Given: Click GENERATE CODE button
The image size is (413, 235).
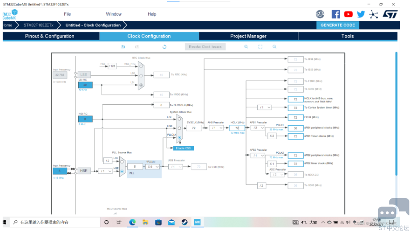Looking at the screenshot, I should tap(338, 25).
